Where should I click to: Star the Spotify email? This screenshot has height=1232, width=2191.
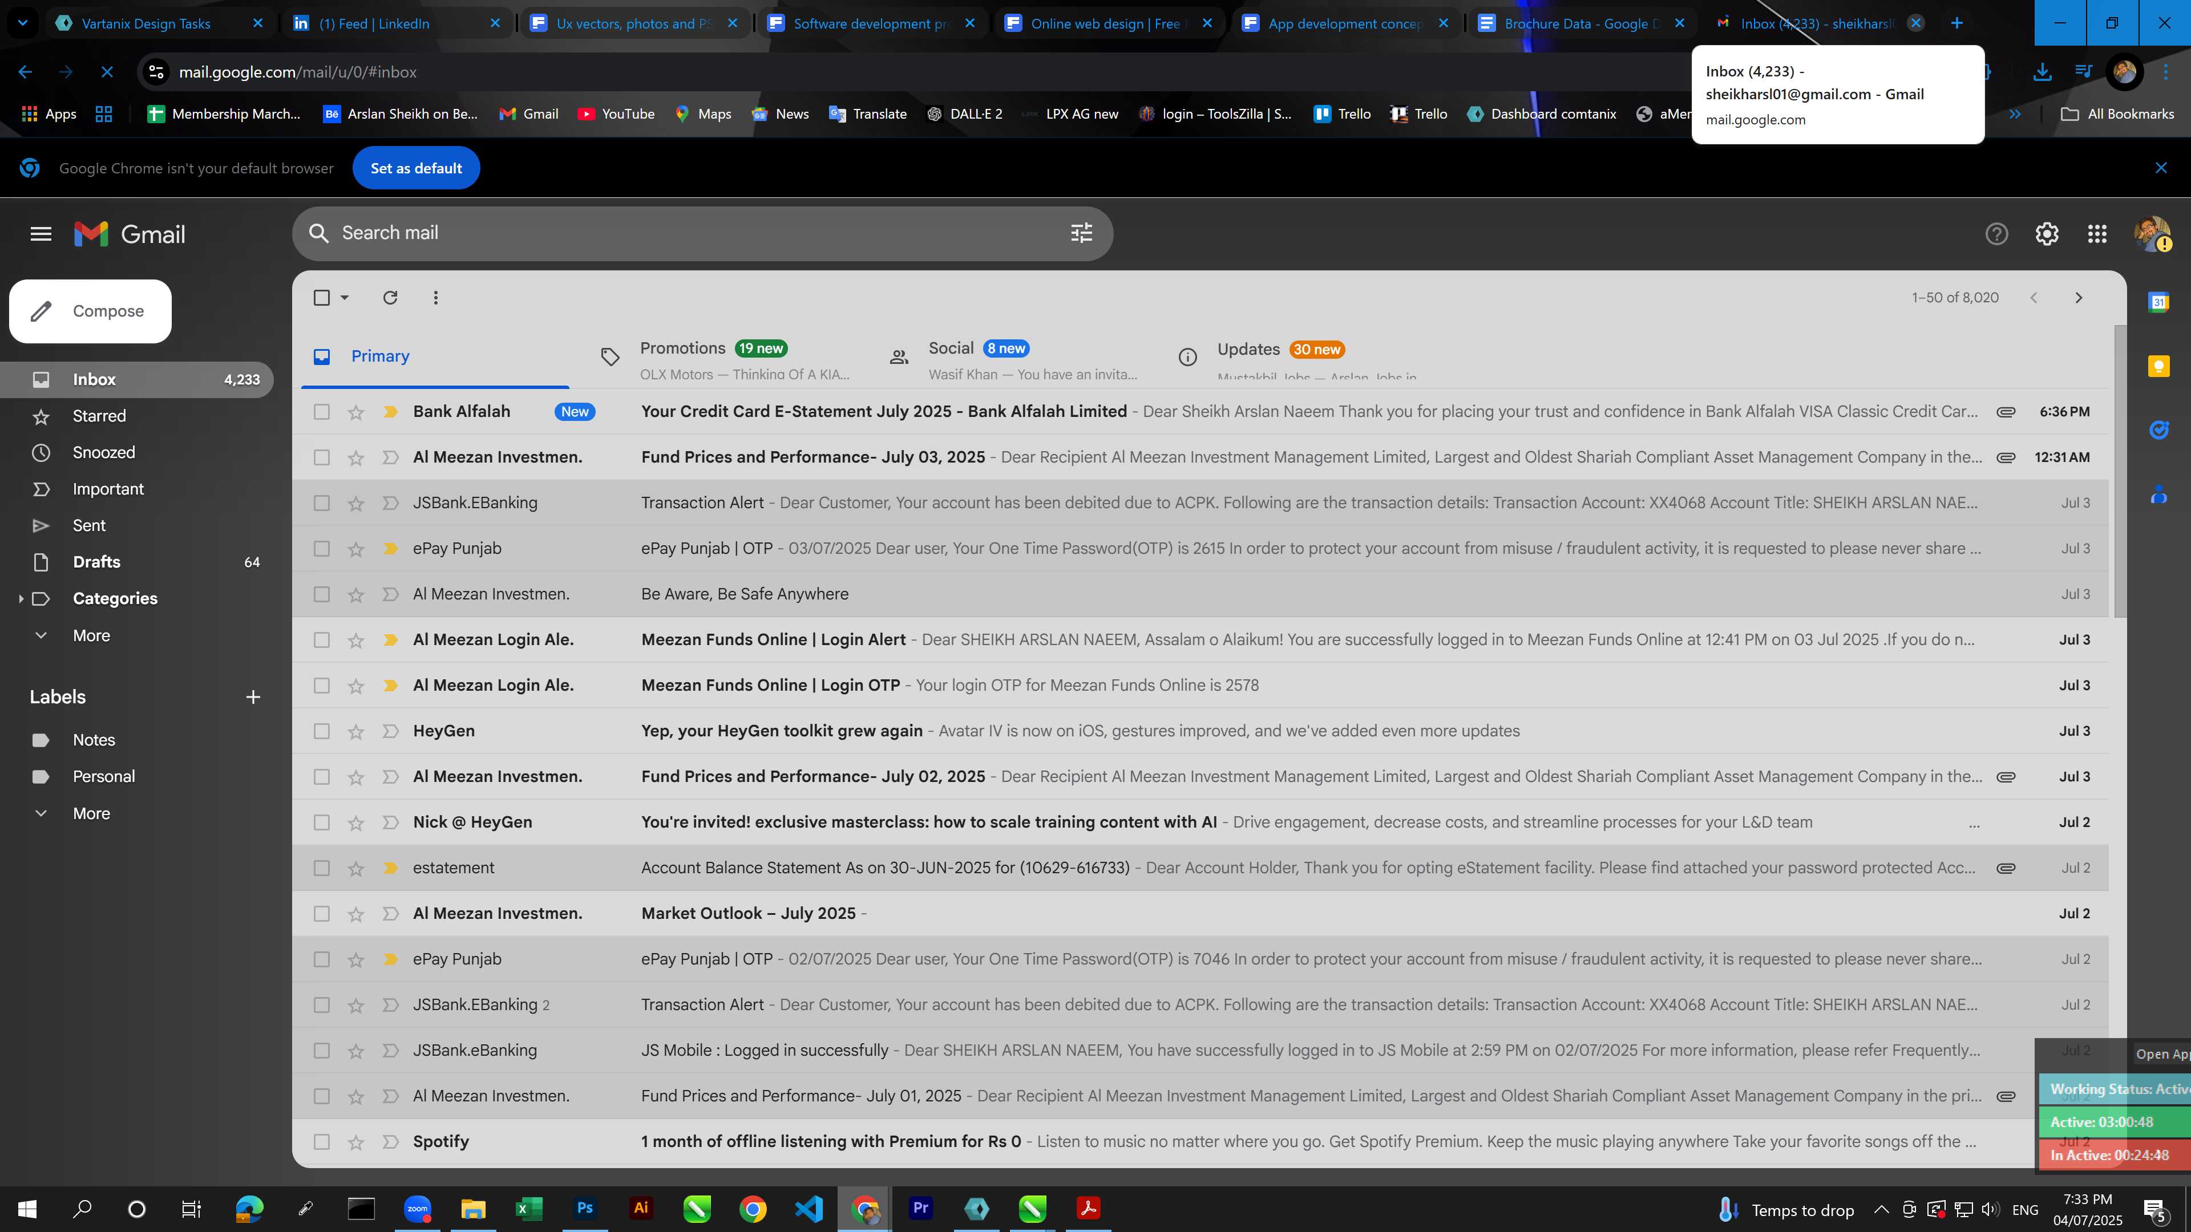coord(355,1142)
